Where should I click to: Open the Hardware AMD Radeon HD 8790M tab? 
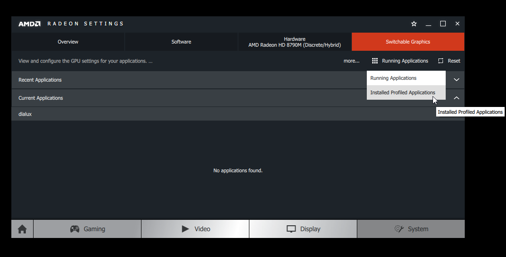(x=295, y=42)
